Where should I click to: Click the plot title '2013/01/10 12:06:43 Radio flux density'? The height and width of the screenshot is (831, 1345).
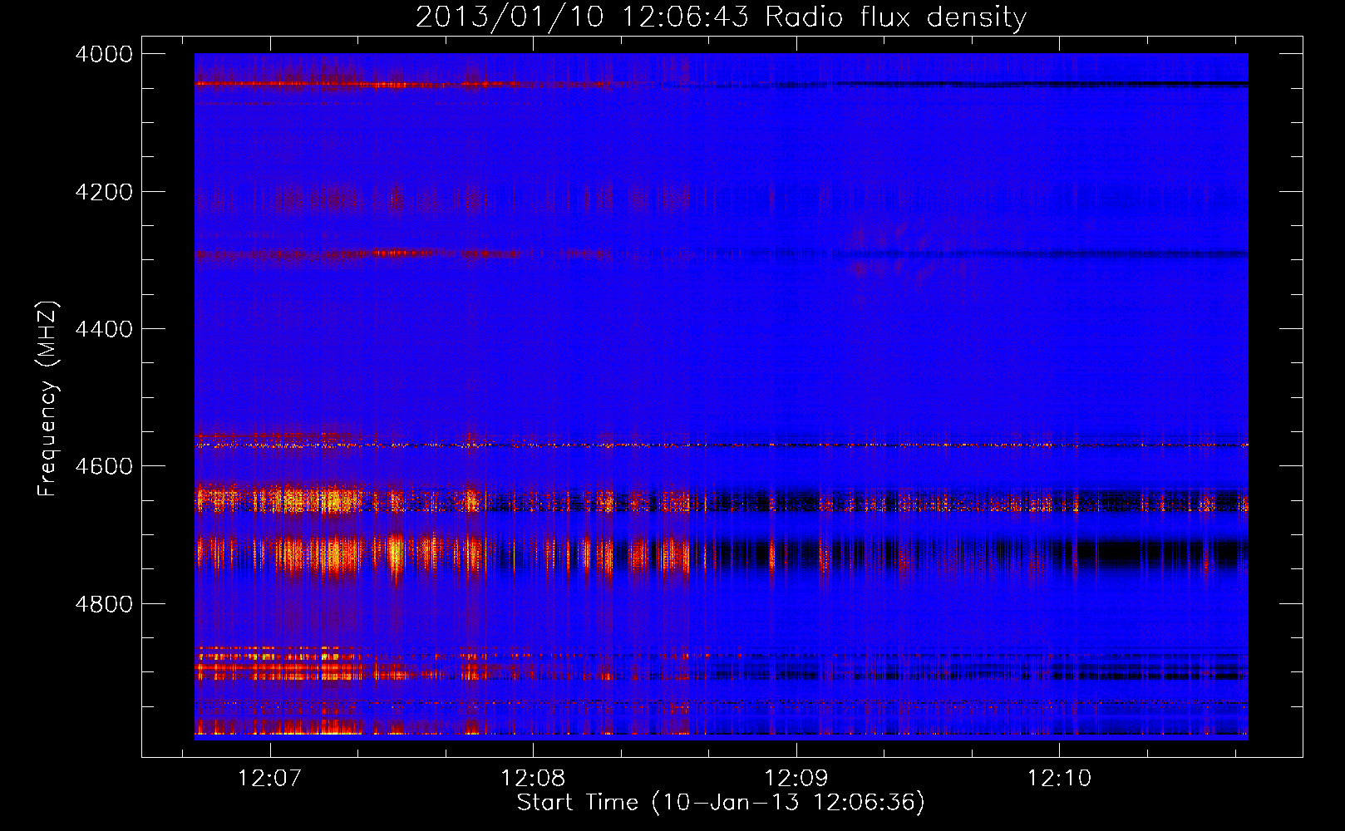721,17
